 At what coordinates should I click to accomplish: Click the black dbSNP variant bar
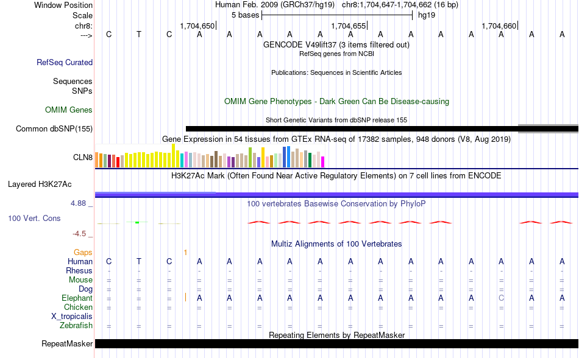click(352, 128)
